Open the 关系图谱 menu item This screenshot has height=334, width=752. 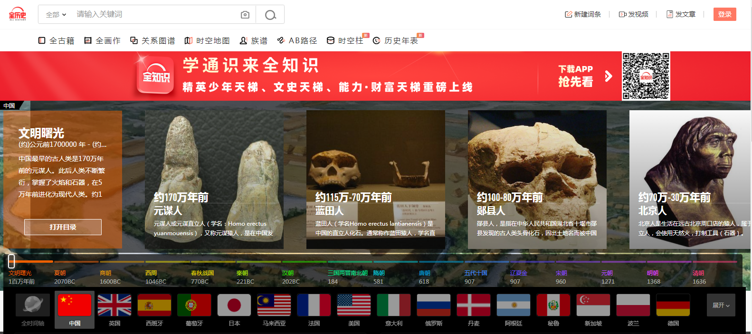pyautogui.click(x=152, y=41)
